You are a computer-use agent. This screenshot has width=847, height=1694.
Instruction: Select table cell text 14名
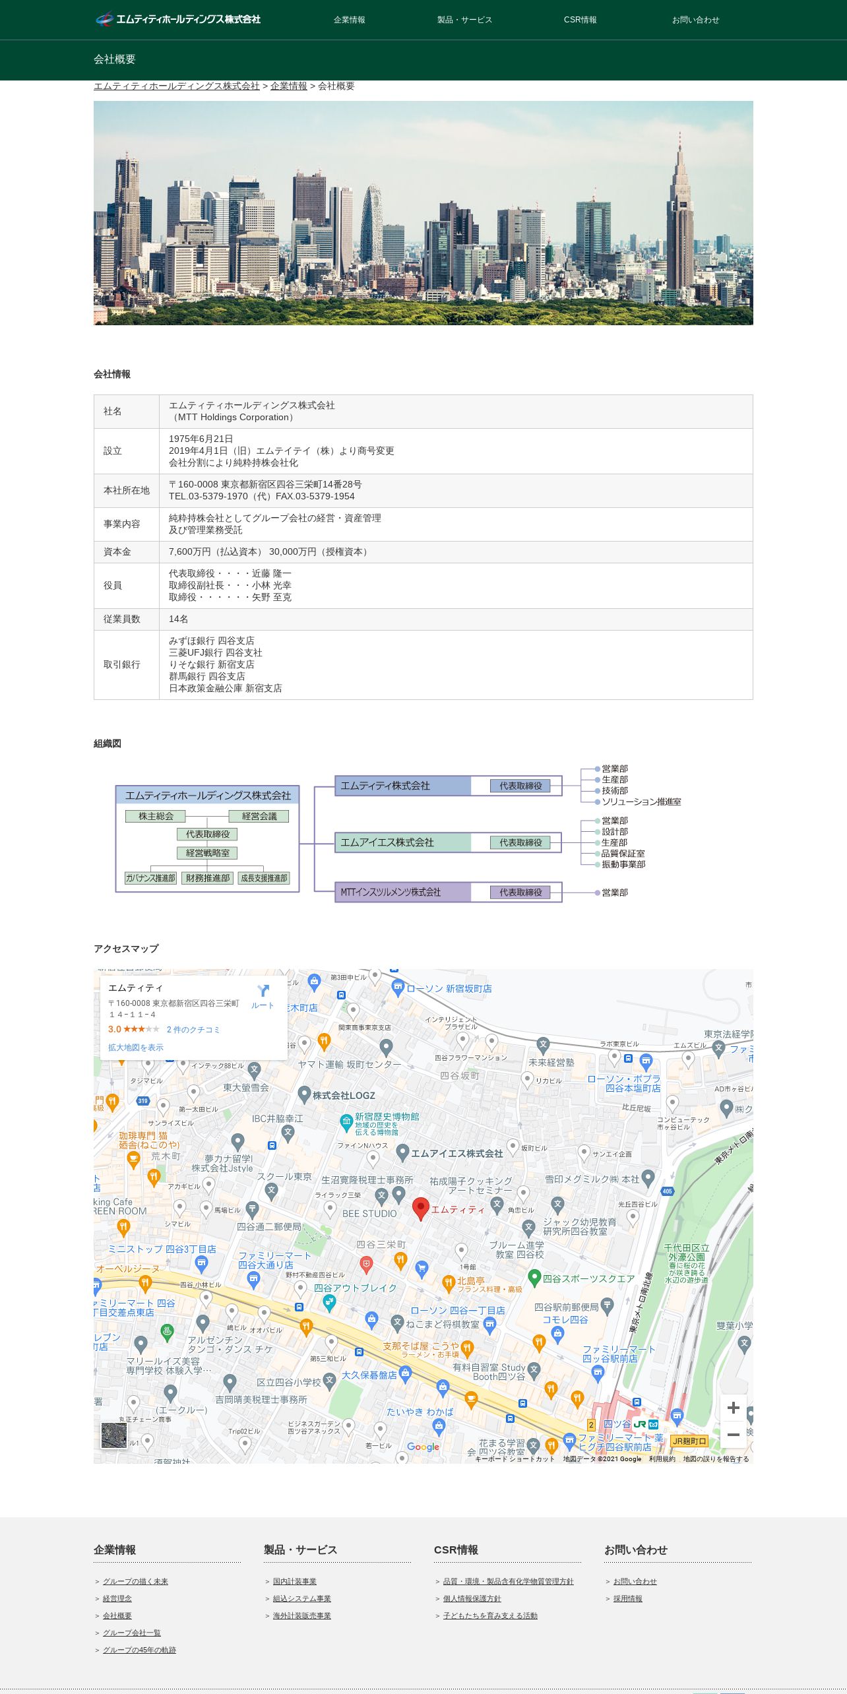pos(179,619)
